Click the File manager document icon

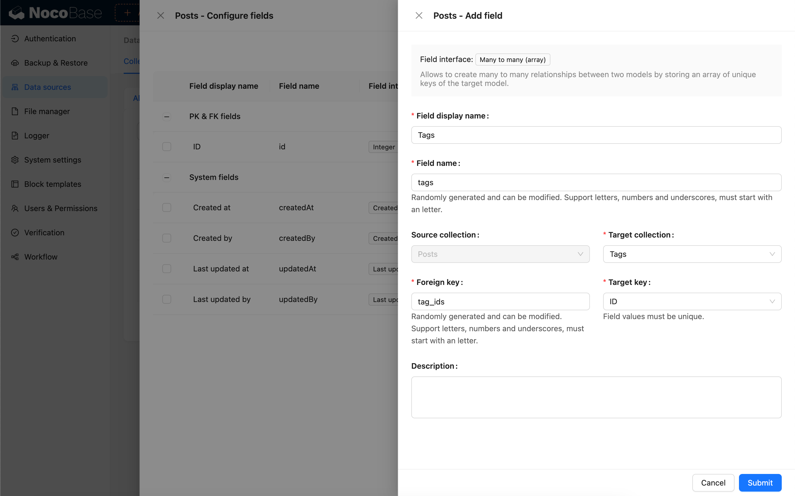[15, 112]
